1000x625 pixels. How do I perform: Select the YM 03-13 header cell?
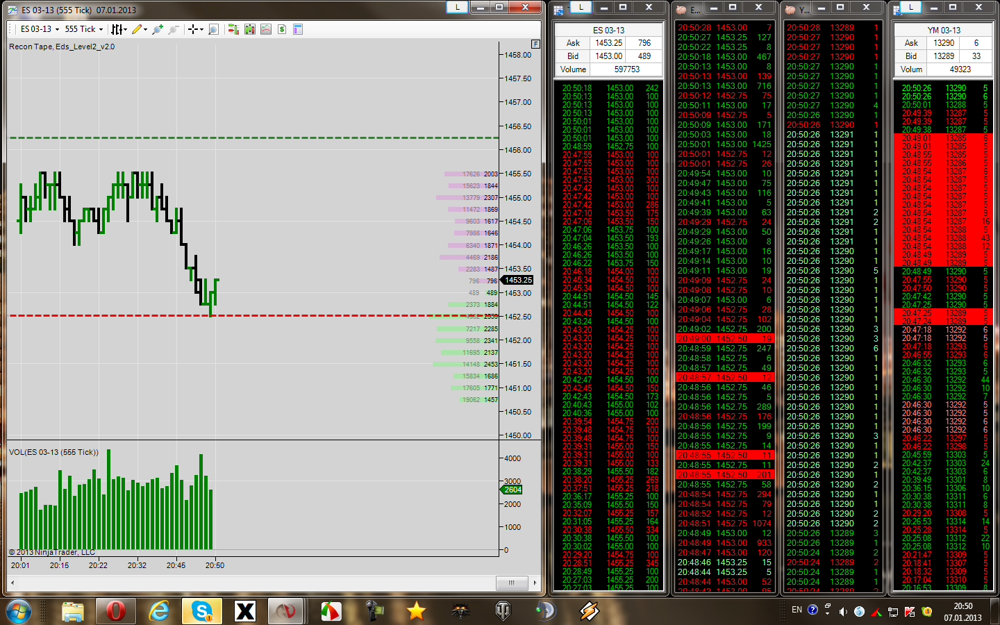[944, 30]
